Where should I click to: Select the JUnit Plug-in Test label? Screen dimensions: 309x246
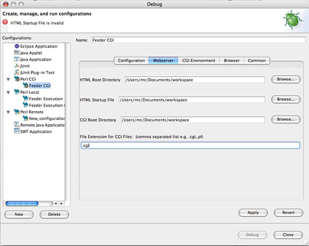point(37,72)
